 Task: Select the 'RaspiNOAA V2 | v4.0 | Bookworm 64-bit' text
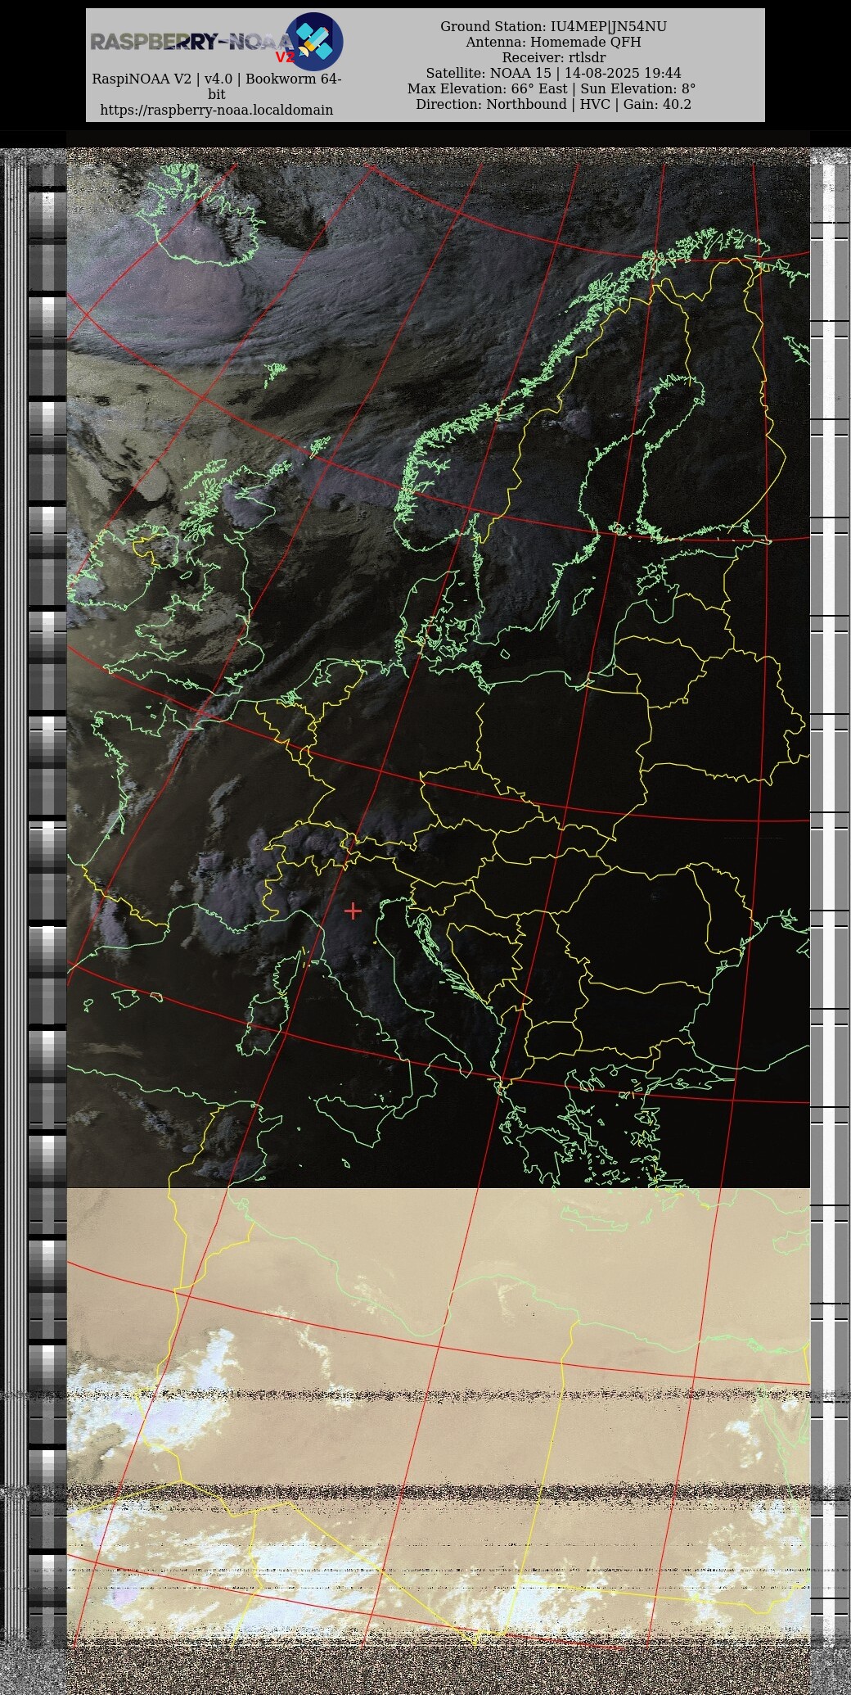coord(217,86)
